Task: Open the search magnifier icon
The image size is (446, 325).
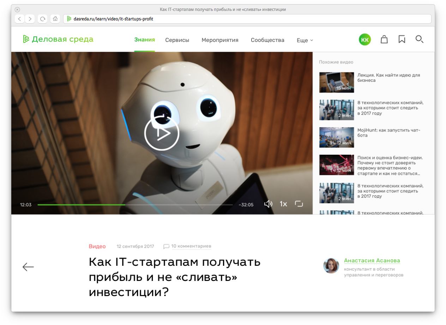Action: [419, 39]
